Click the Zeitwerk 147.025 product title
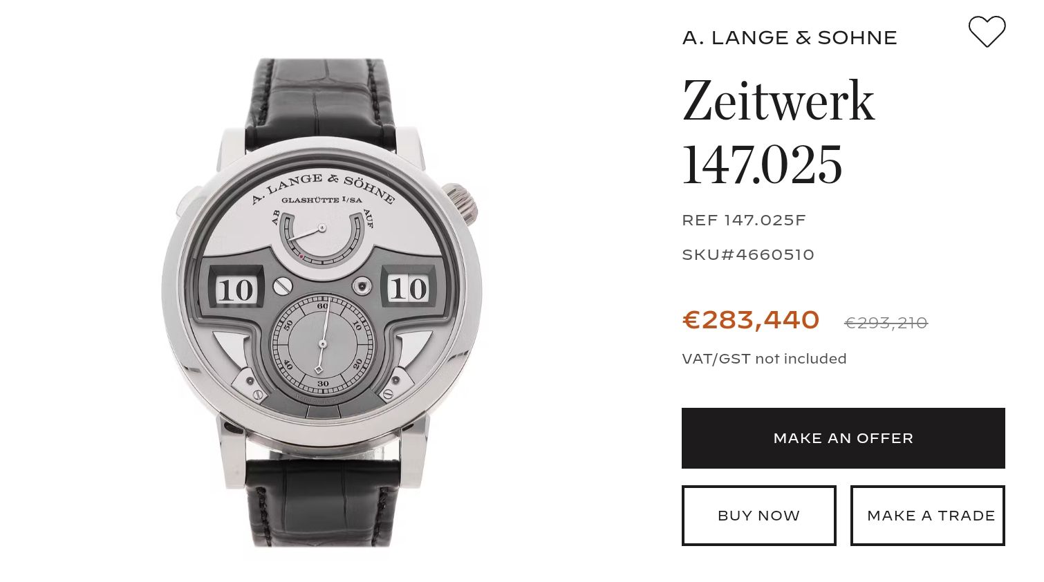 tap(779, 131)
